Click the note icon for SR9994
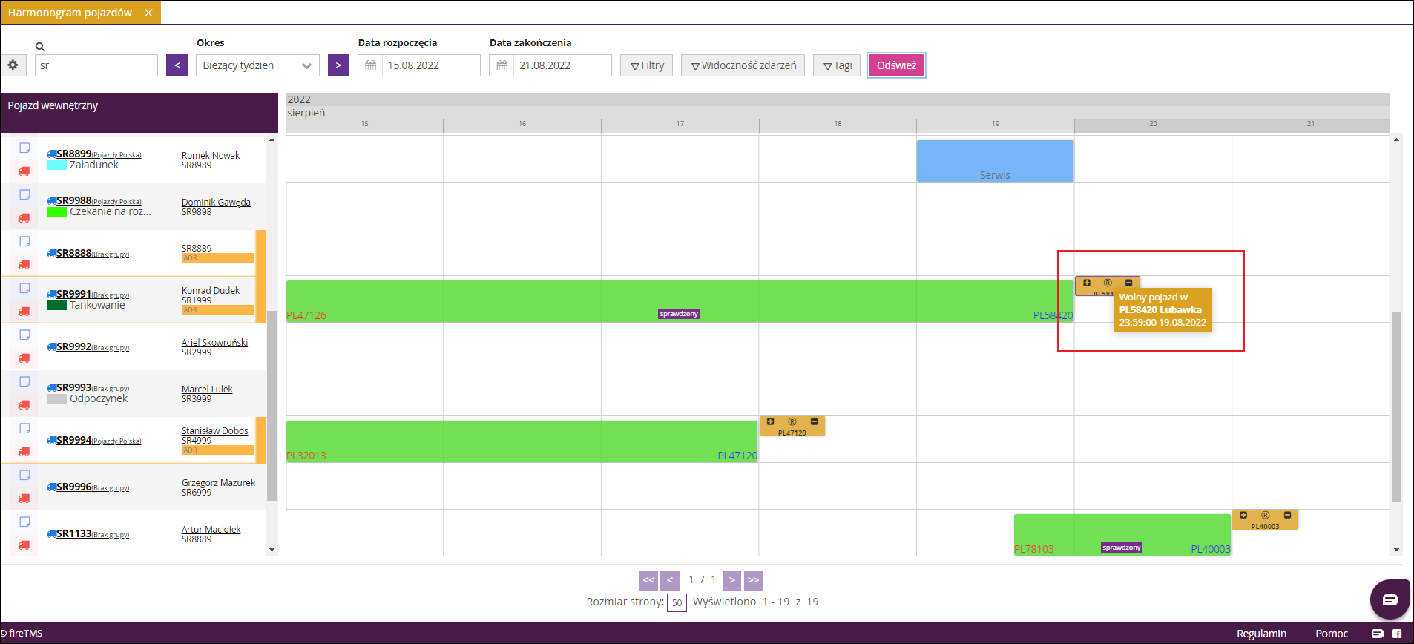Viewport: 1414px width, 644px height. tap(24, 428)
